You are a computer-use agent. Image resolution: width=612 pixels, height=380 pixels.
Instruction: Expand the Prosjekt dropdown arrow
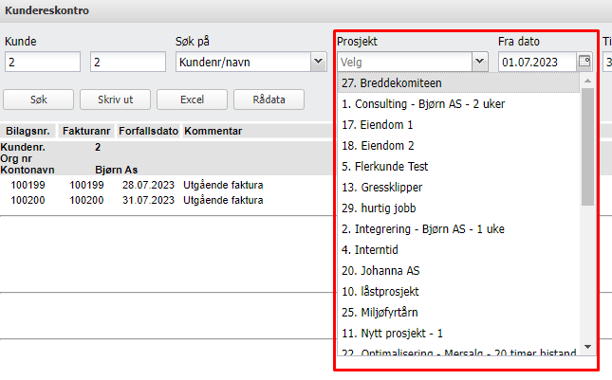pos(479,63)
